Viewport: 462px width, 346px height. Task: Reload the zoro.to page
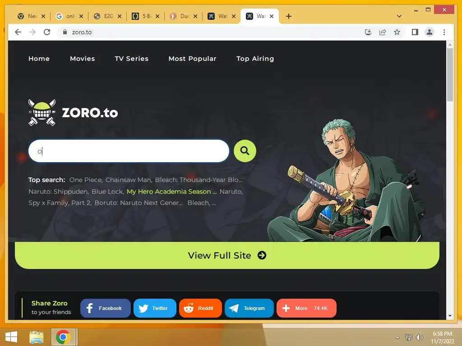tap(47, 32)
